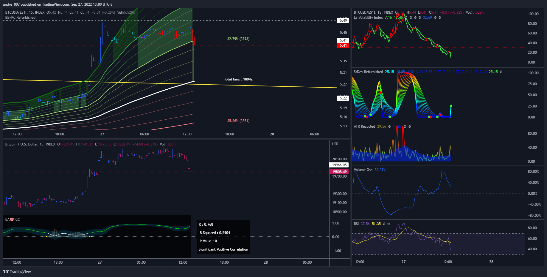Click the −80.00% value on the Volume Osc axis

534,216
